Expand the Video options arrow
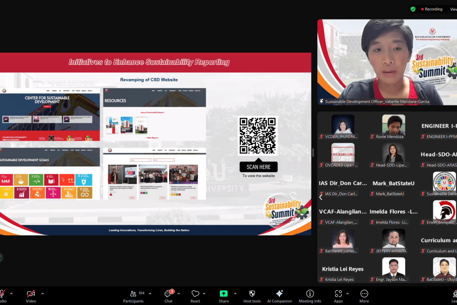The height and width of the screenshot is (305, 457). 42,293
